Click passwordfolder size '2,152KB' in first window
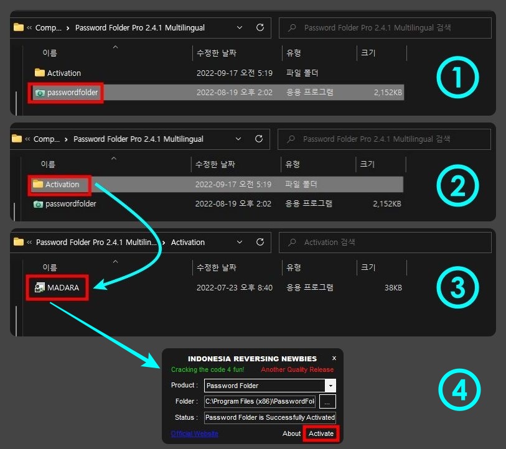Screen dimensions: 506x449 [x=388, y=93]
